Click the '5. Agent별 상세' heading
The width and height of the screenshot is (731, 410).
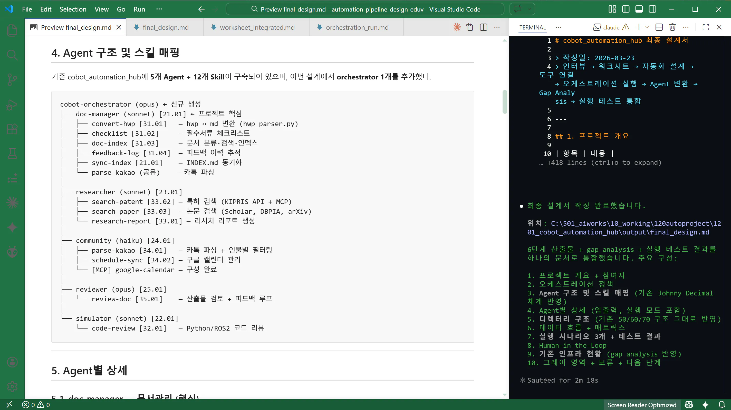click(89, 370)
